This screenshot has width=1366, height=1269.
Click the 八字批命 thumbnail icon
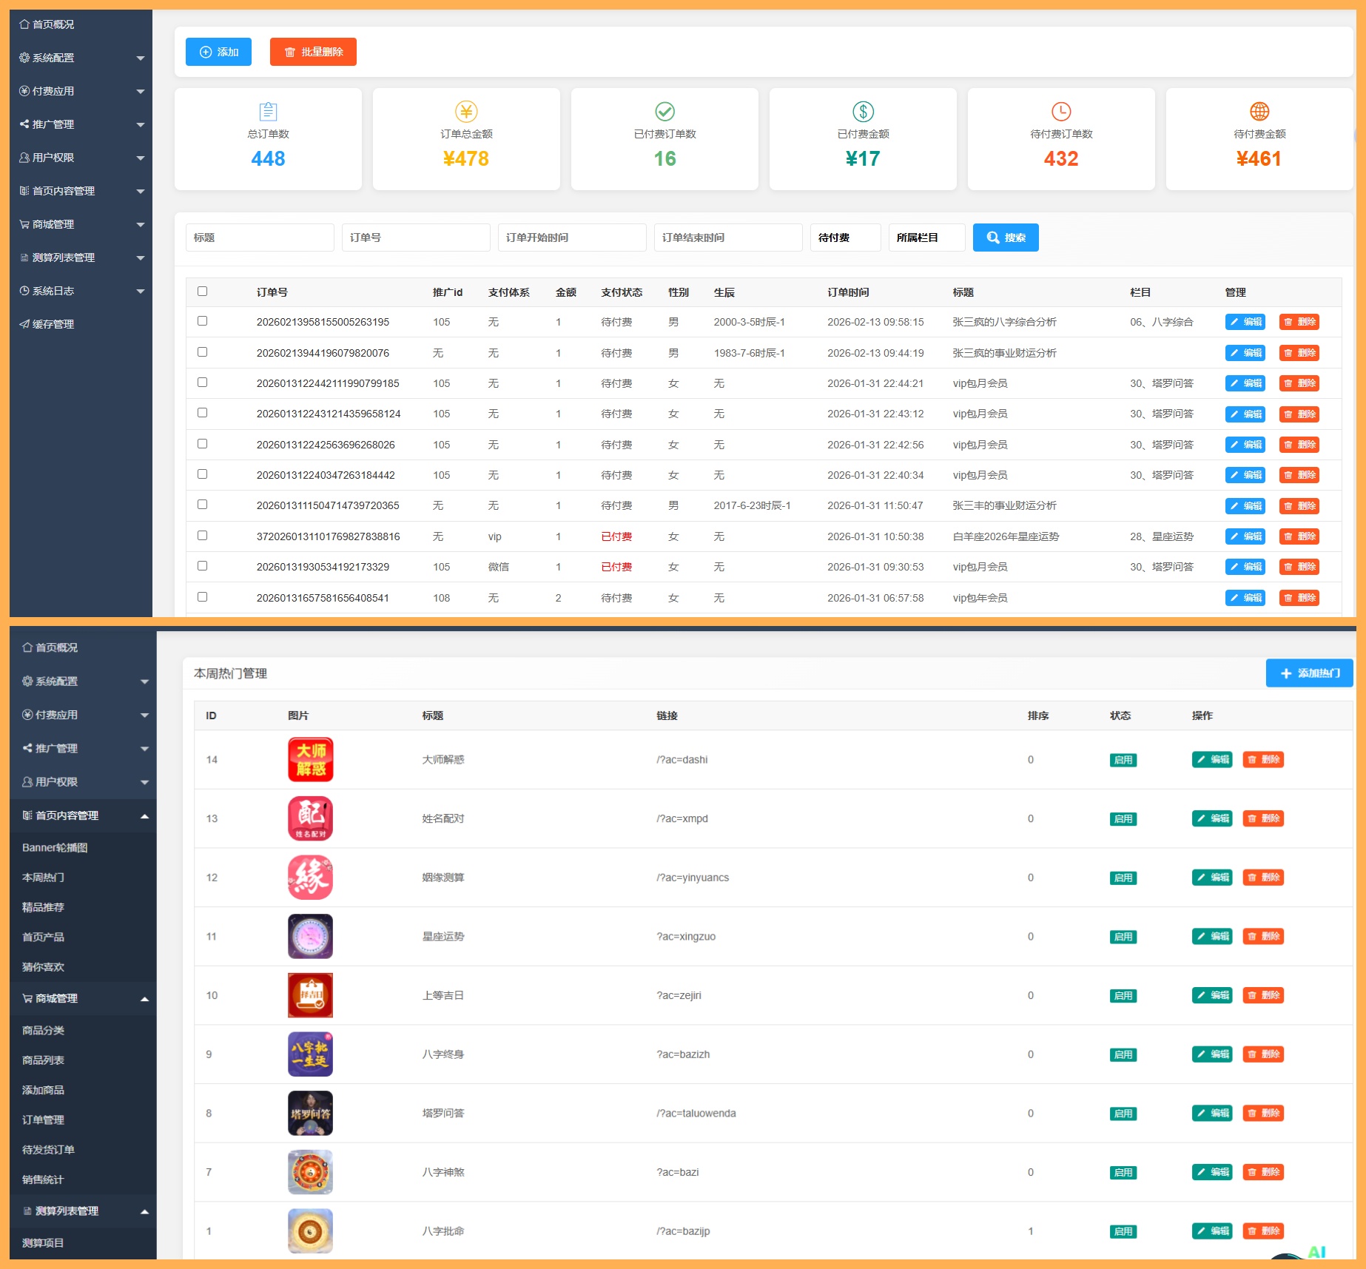pyautogui.click(x=310, y=1231)
